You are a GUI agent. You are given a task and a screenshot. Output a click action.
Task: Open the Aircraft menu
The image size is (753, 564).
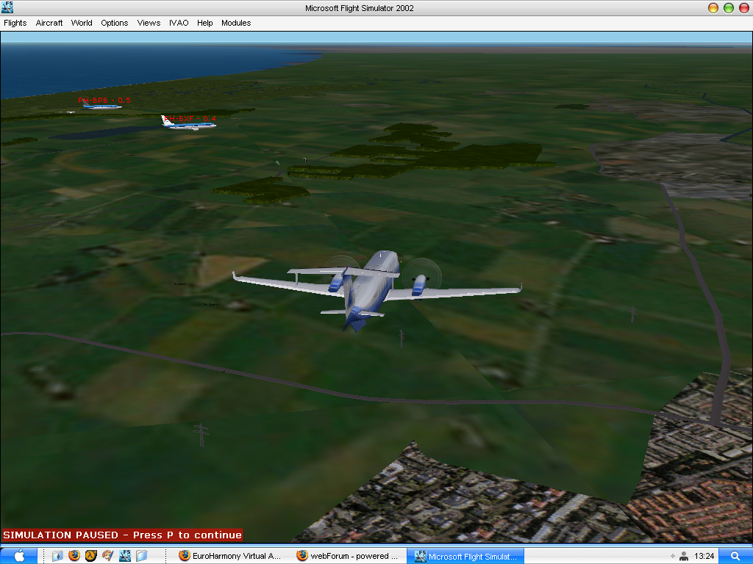pyautogui.click(x=49, y=23)
